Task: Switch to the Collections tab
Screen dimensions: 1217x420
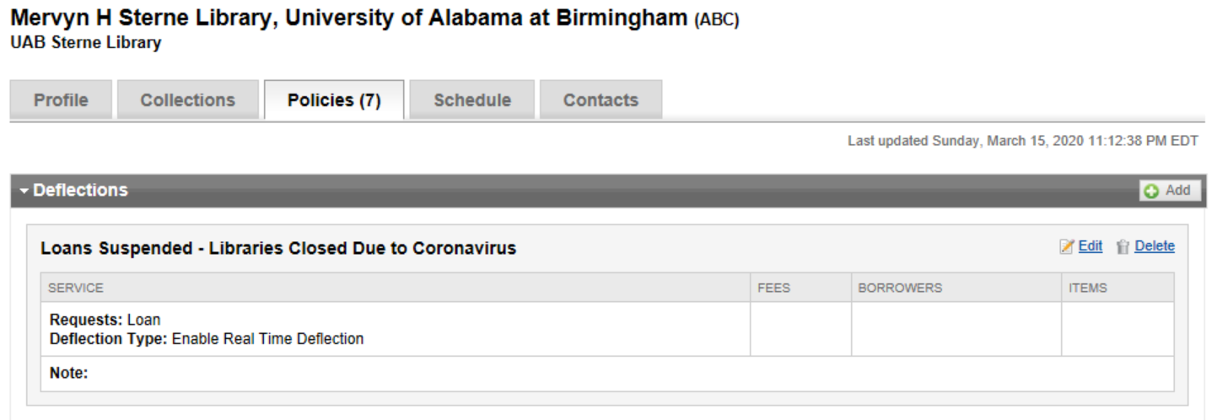Action: pyautogui.click(x=188, y=100)
